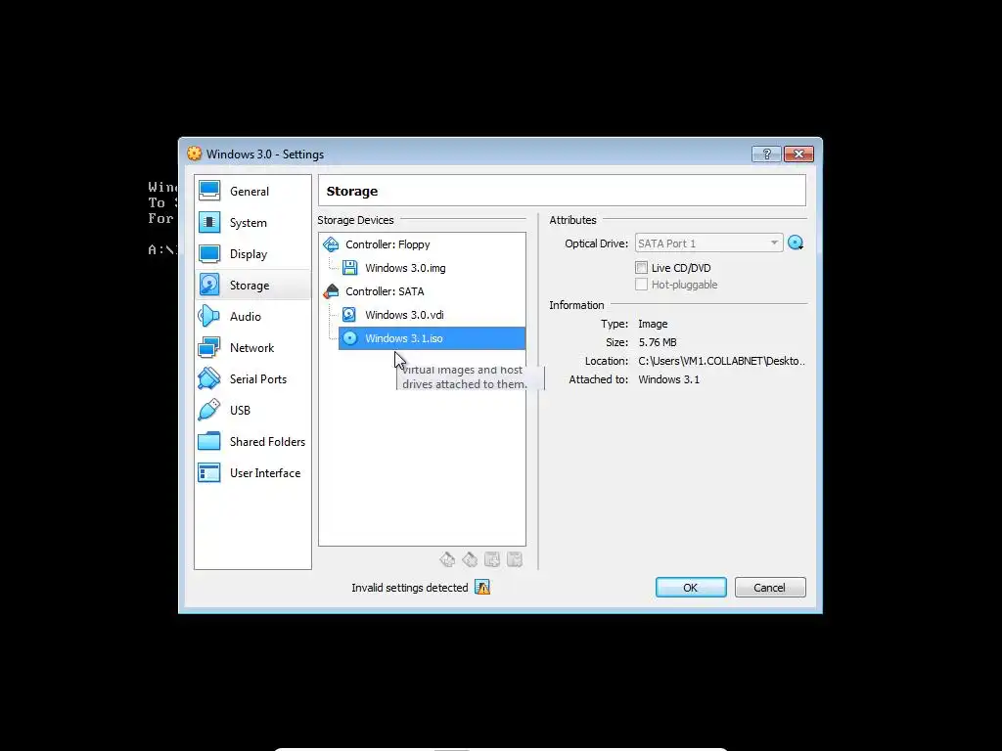This screenshot has width=1002, height=751.
Task: Switch to Display settings
Action: (252, 253)
